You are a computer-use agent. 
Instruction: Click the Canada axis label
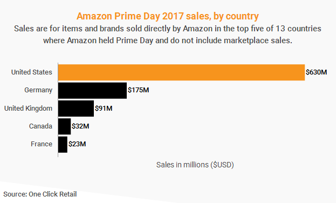click(x=40, y=126)
